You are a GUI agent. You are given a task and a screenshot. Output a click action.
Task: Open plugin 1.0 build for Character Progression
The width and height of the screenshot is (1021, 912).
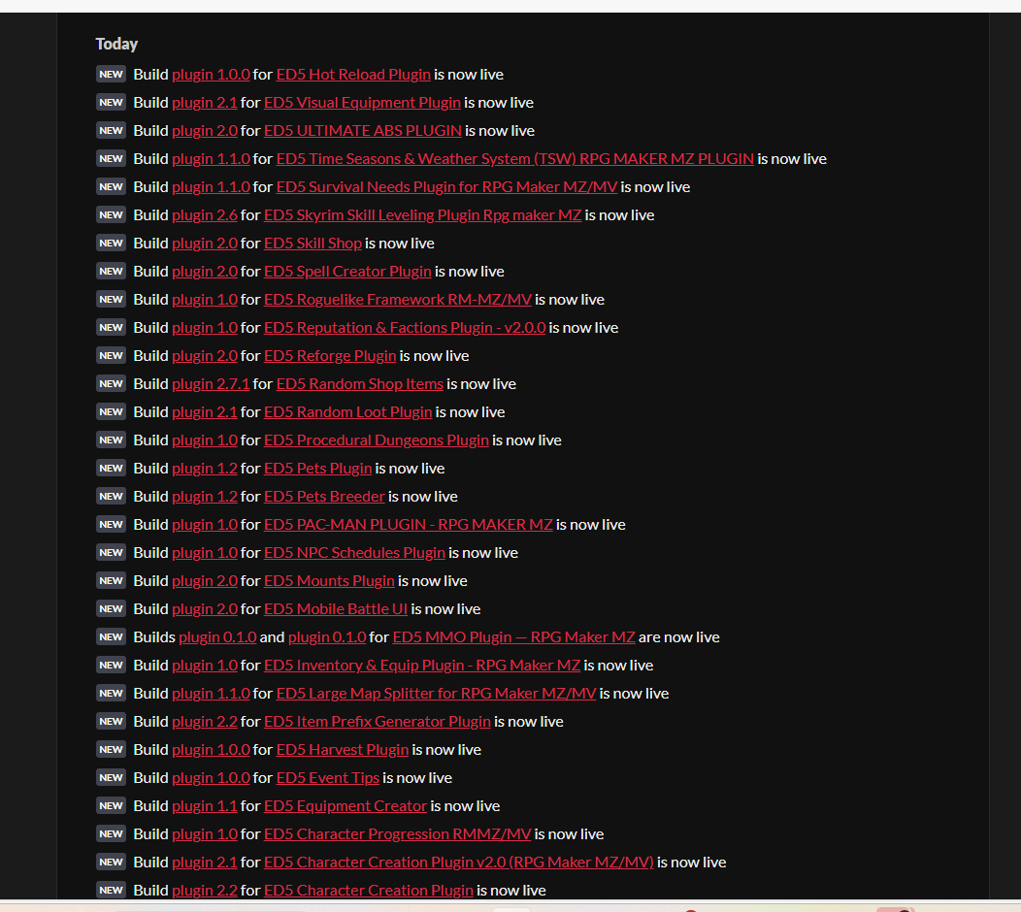tap(205, 833)
